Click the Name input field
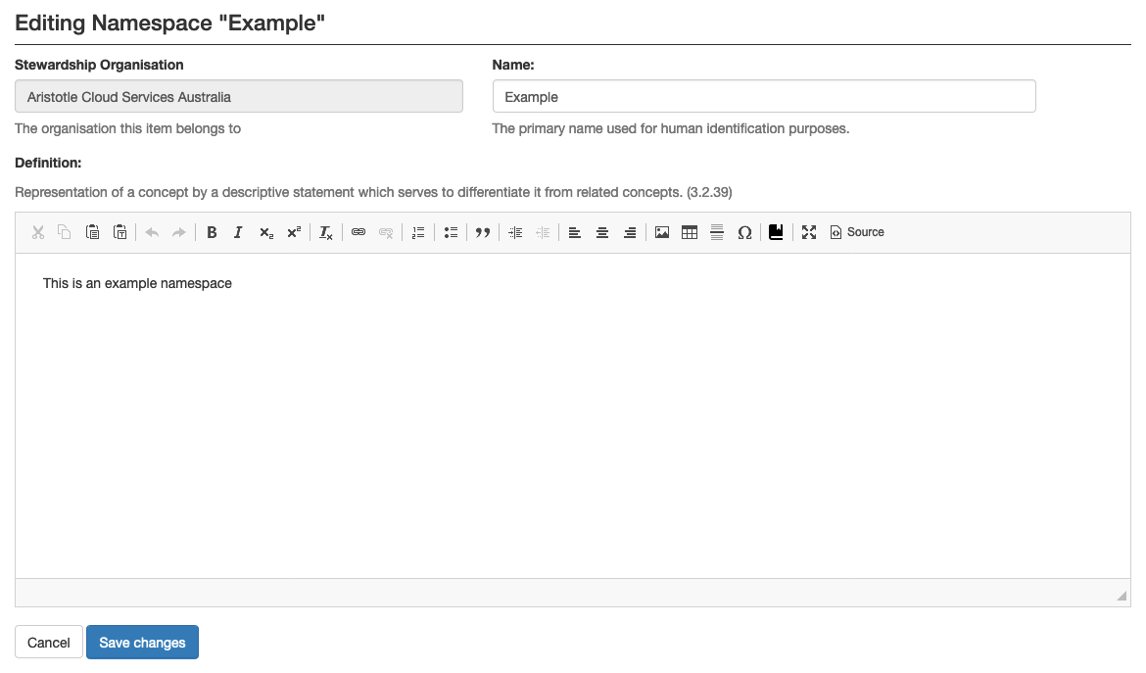The width and height of the screenshot is (1146, 673). [x=763, y=97]
